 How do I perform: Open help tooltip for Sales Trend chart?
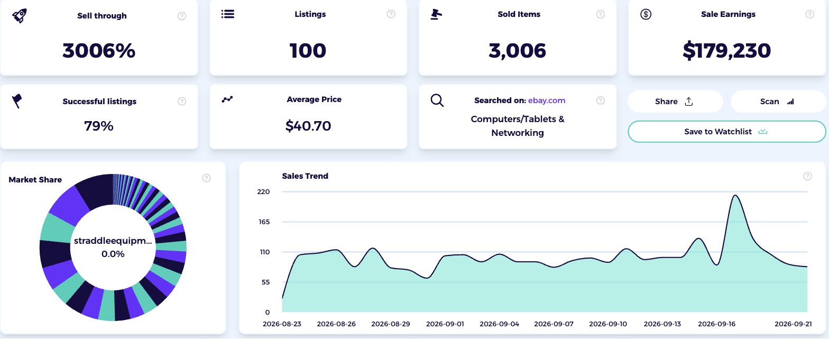click(x=807, y=176)
